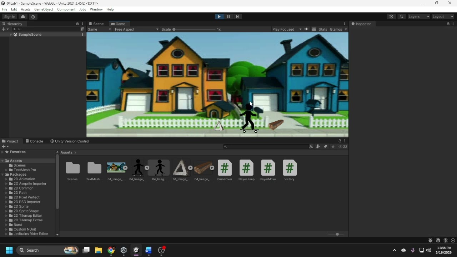Open the global search magnifier icon

click(402, 16)
